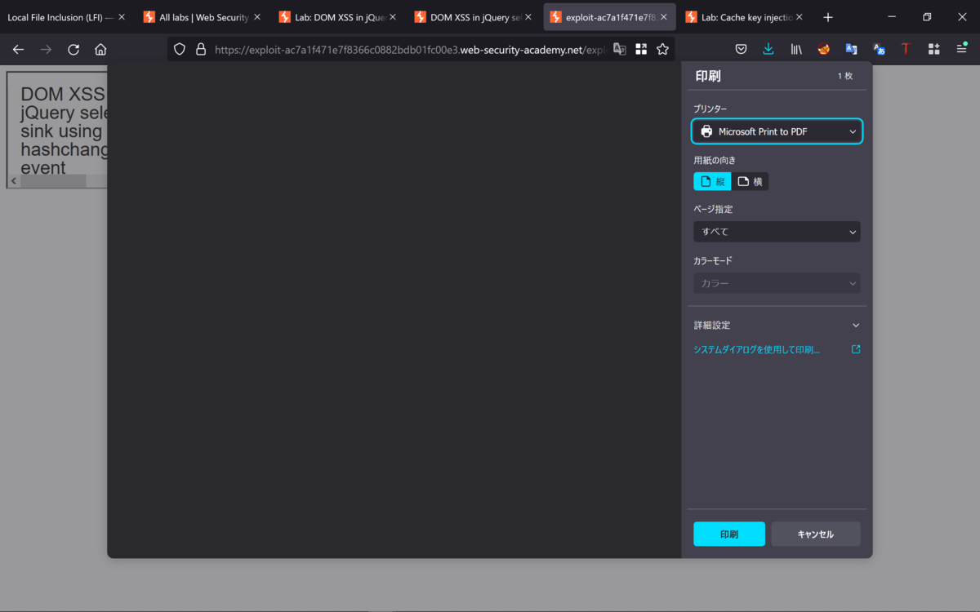The width and height of the screenshot is (980, 612).
Task: View site security padlock info
Action: coord(200,49)
